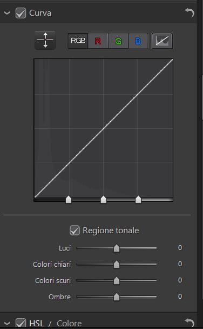Collapse the Curva section chevron

(7, 13)
